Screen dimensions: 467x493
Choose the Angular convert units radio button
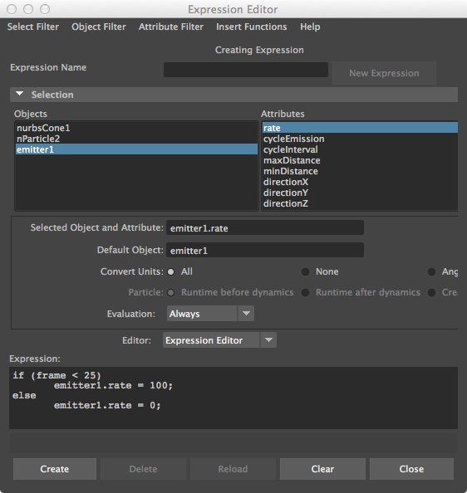432,271
